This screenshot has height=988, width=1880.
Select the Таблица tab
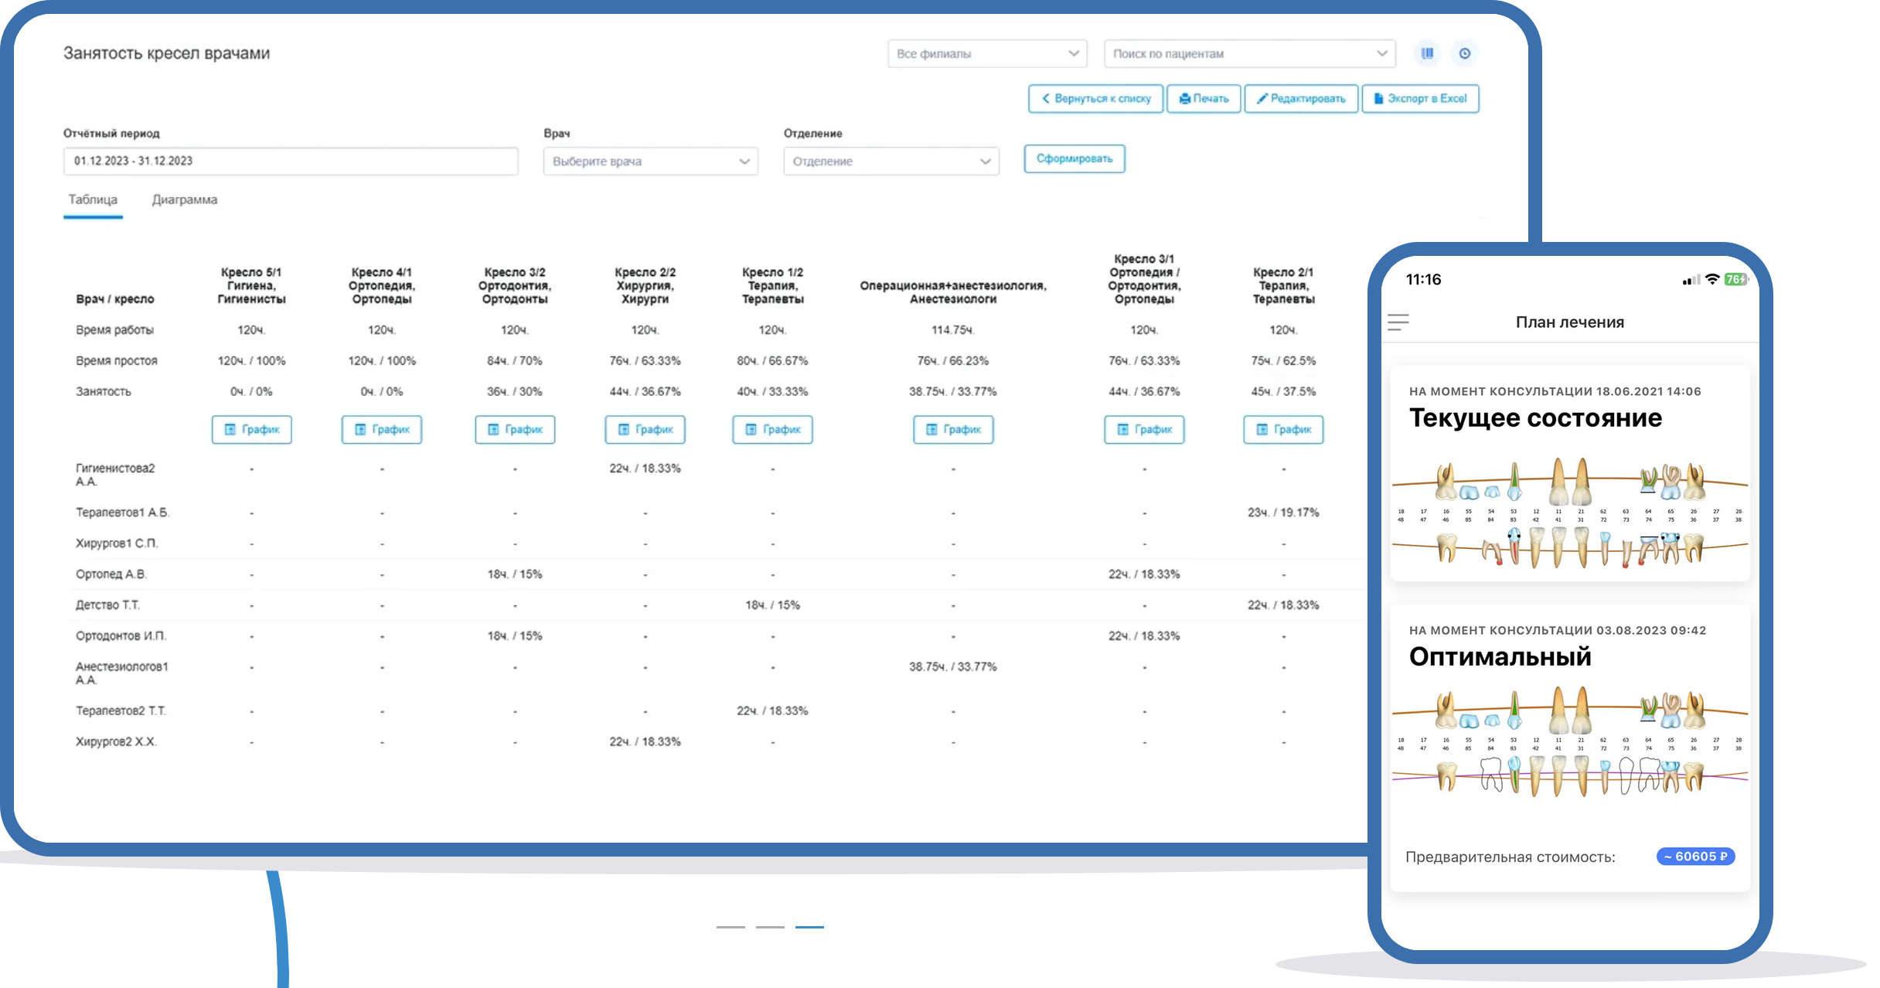[x=93, y=199]
